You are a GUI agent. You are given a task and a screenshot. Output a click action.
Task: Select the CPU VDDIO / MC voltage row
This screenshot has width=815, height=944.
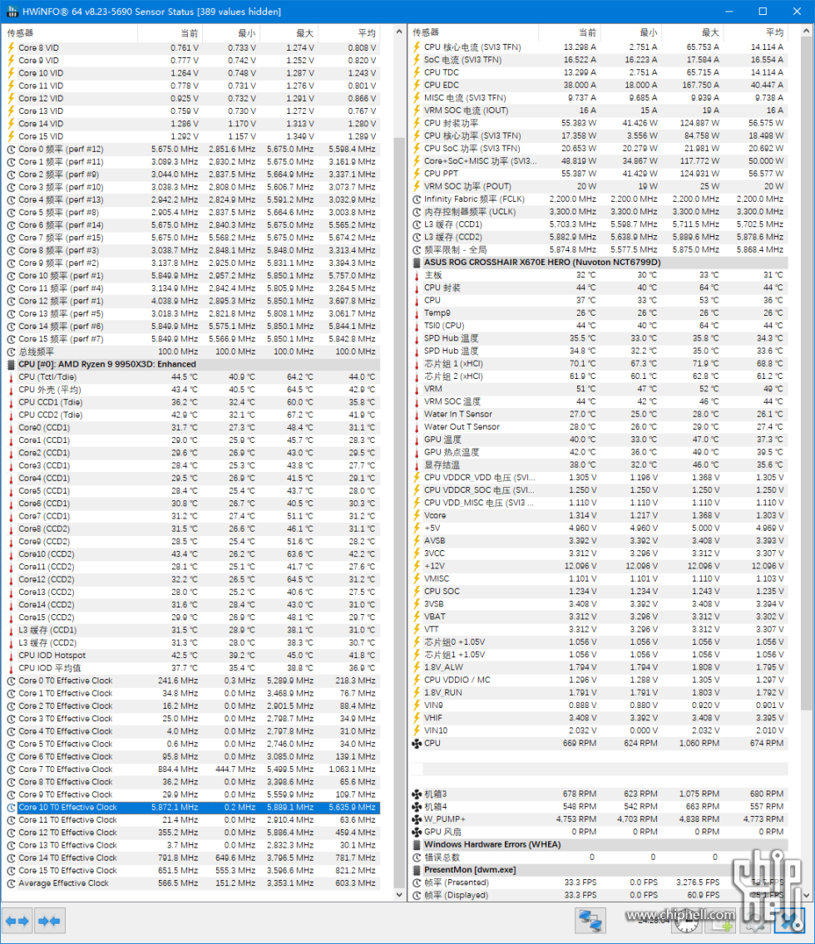(x=598, y=680)
